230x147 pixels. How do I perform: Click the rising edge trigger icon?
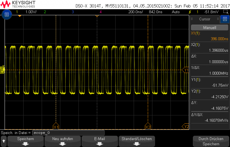(x=189, y=12)
